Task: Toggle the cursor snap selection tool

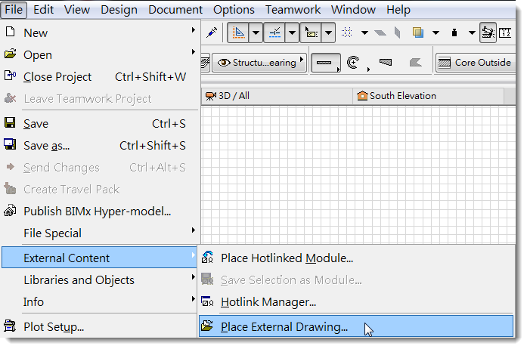Action: (311, 32)
